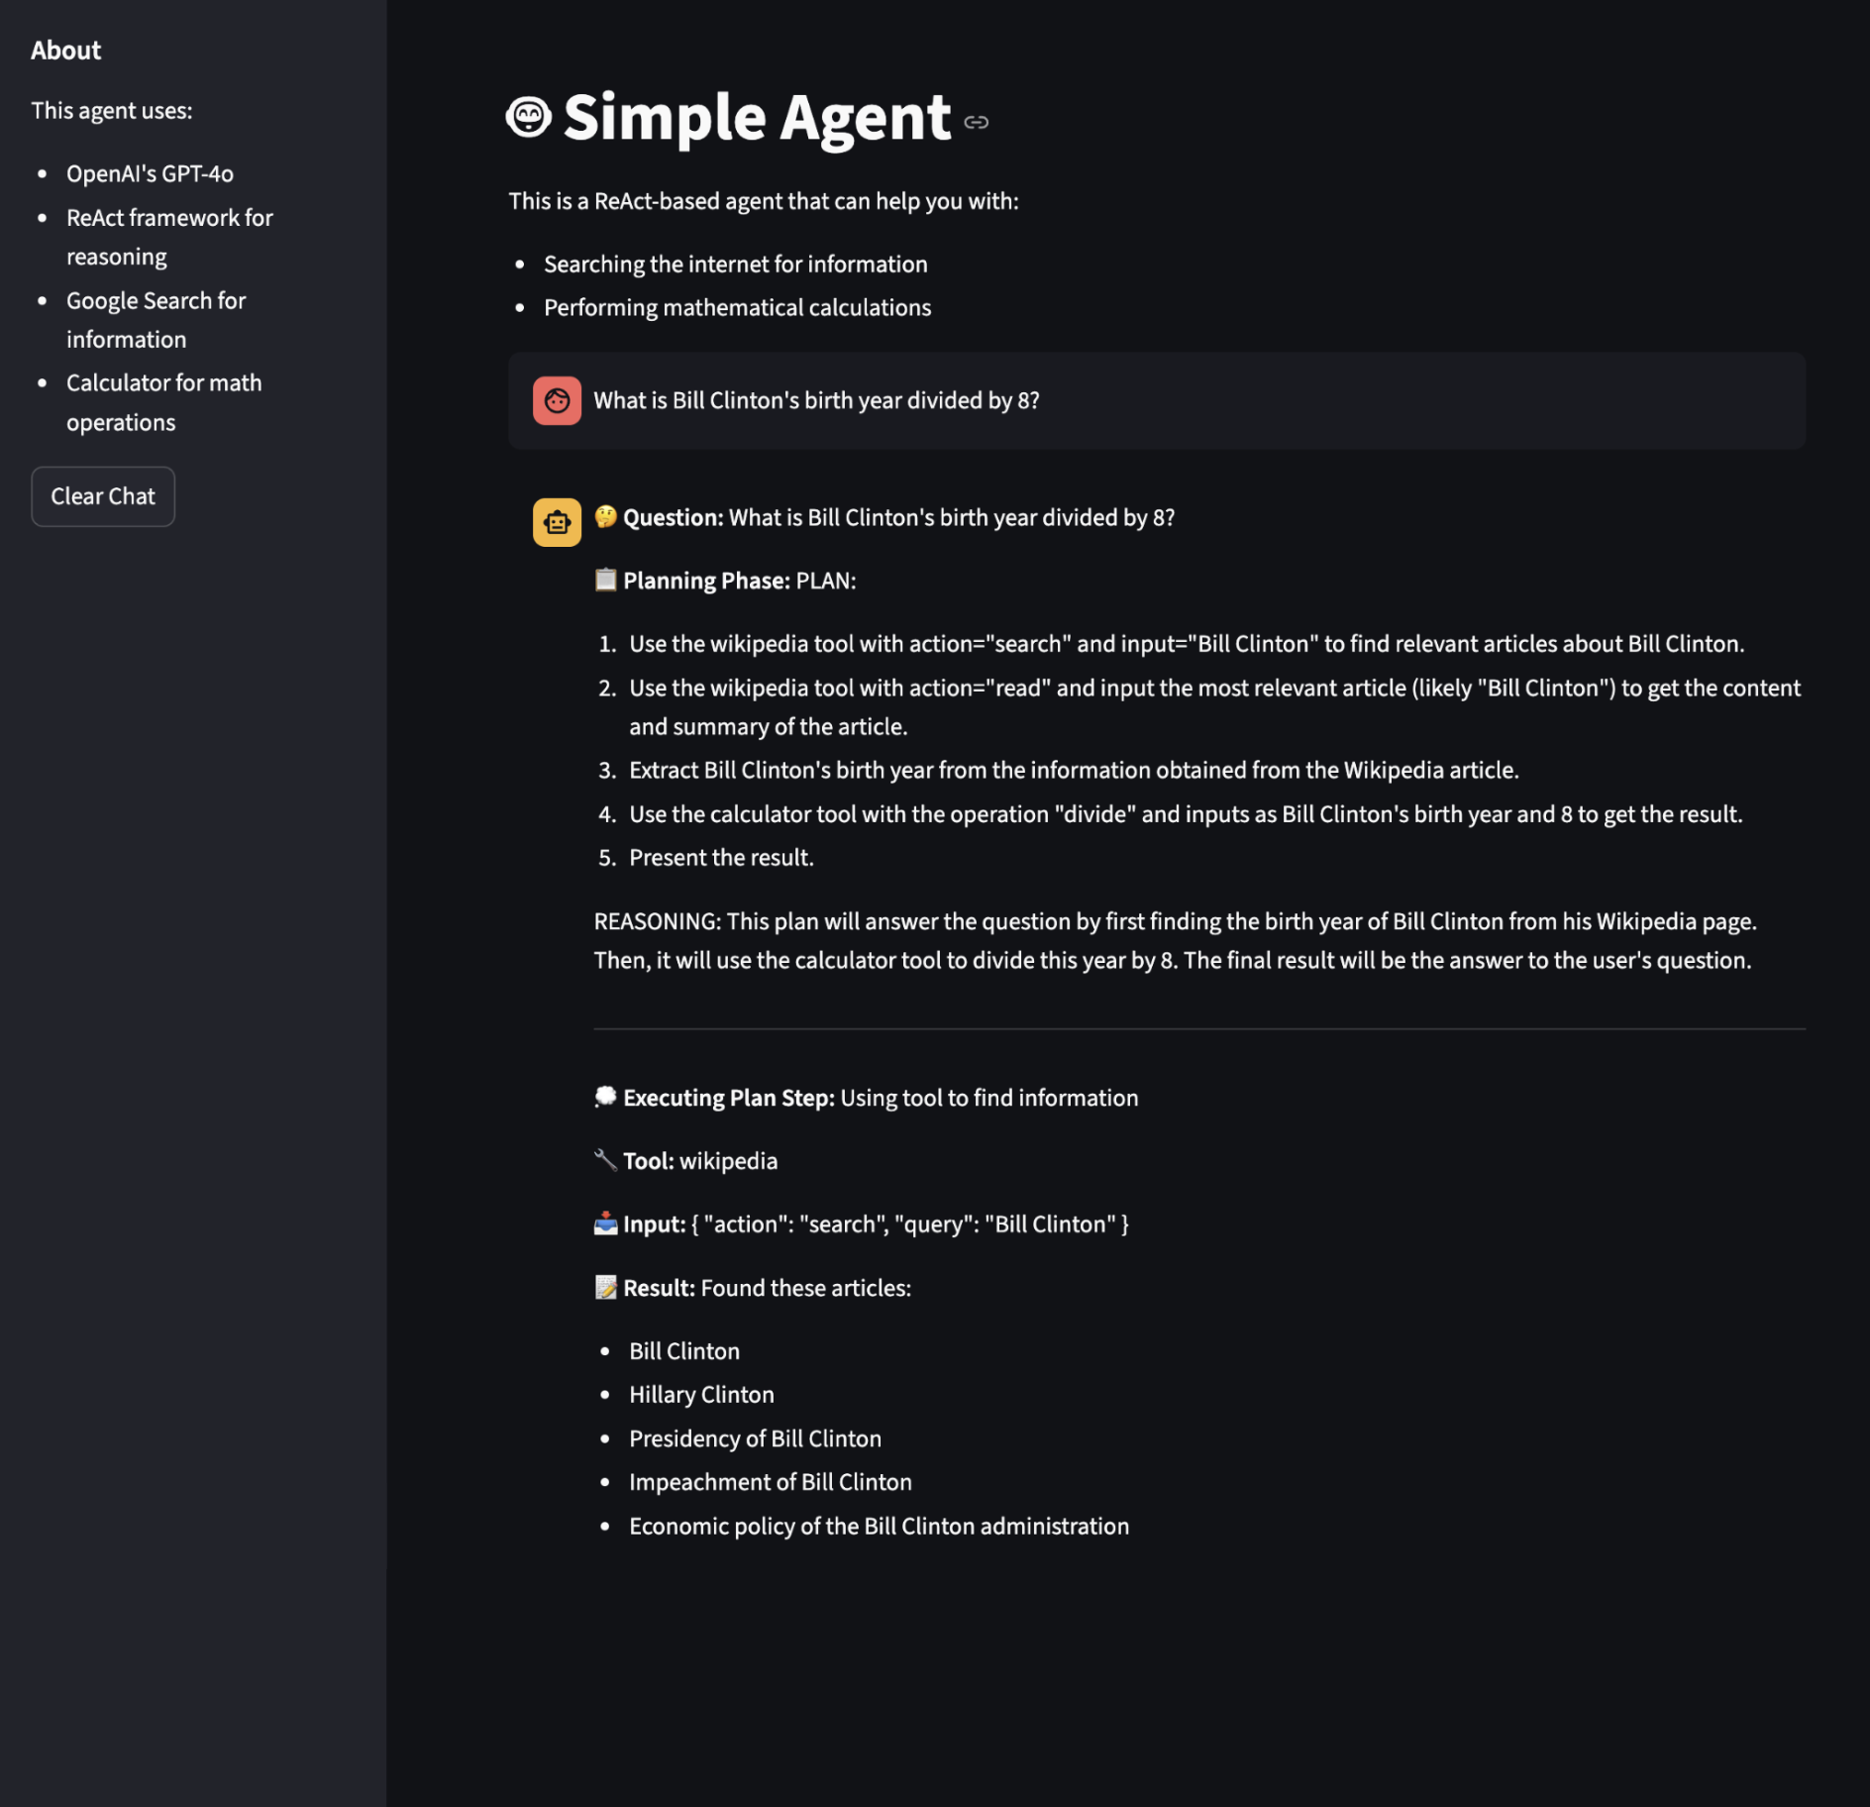Click the Simple Agent page heading

pos(757,118)
